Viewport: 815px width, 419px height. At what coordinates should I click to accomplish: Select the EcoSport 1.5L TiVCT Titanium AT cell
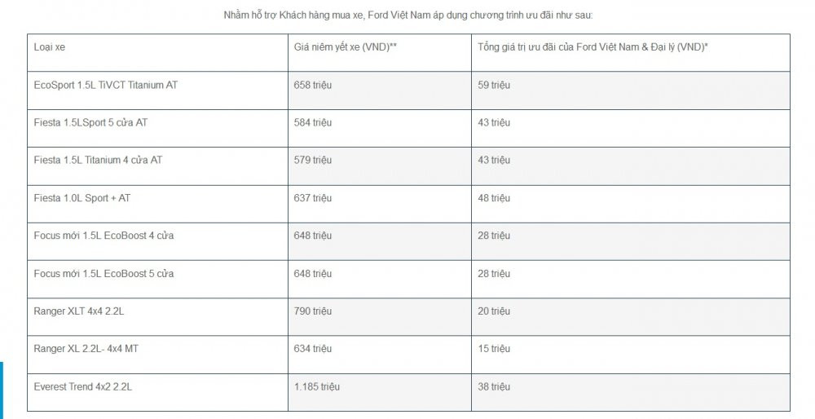(106, 85)
